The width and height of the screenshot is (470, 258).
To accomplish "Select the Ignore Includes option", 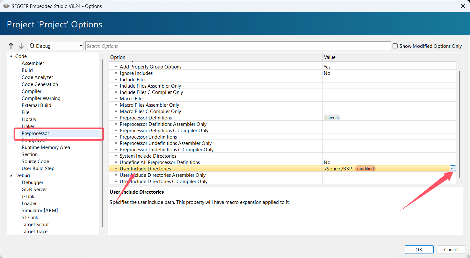I will [x=282, y=73].
